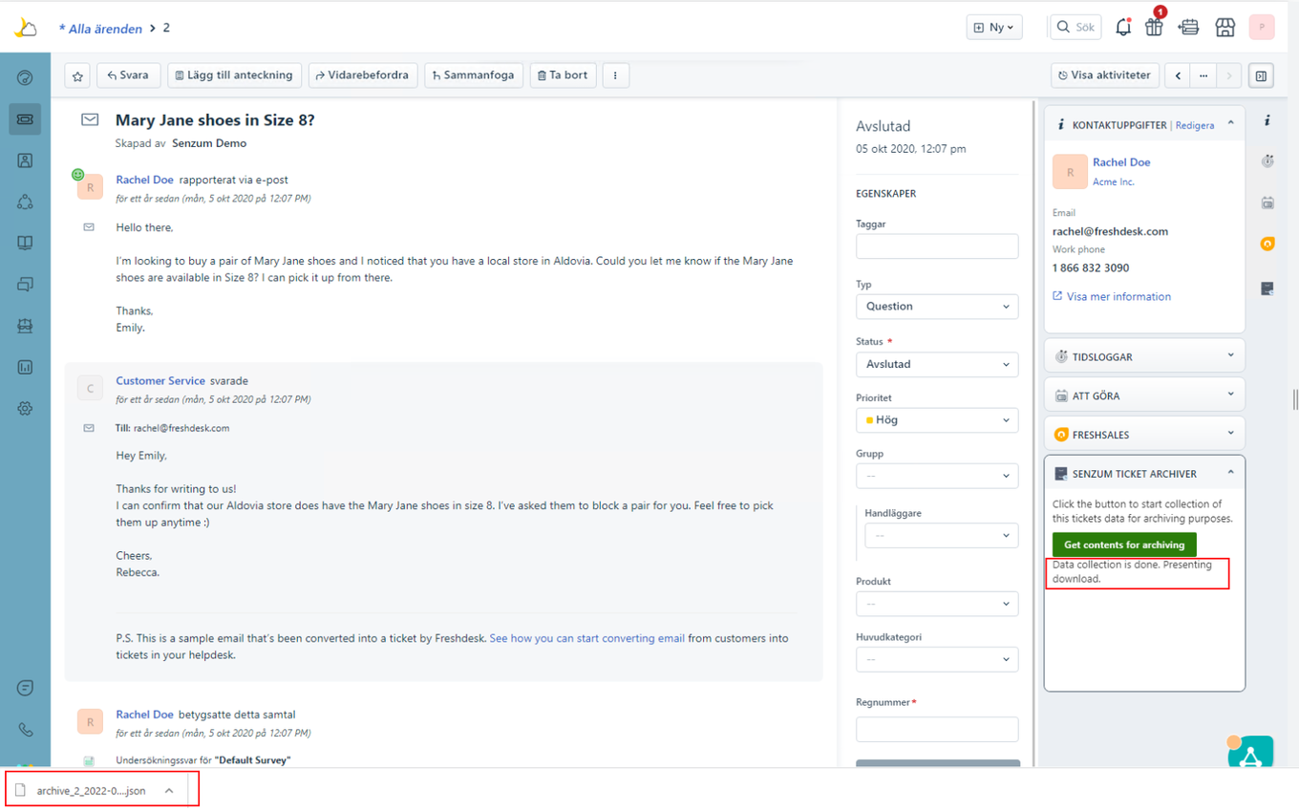Open Tickets icon in left sidebar
1299x812 pixels.
coord(25,119)
